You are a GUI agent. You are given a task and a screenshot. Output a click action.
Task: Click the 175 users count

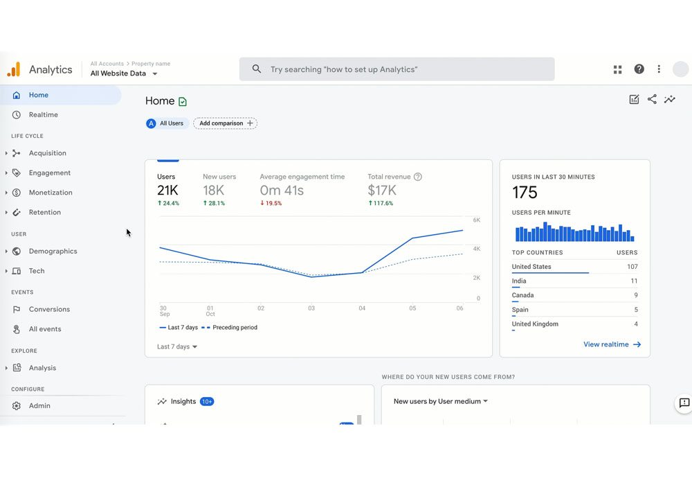click(x=525, y=193)
